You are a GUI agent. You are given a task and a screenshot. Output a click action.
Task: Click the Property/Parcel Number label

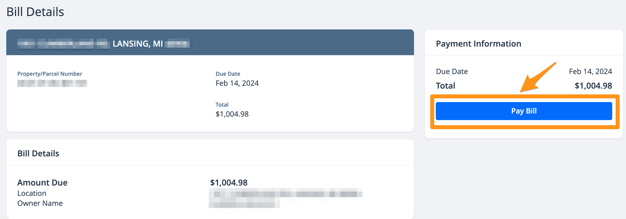click(x=50, y=74)
